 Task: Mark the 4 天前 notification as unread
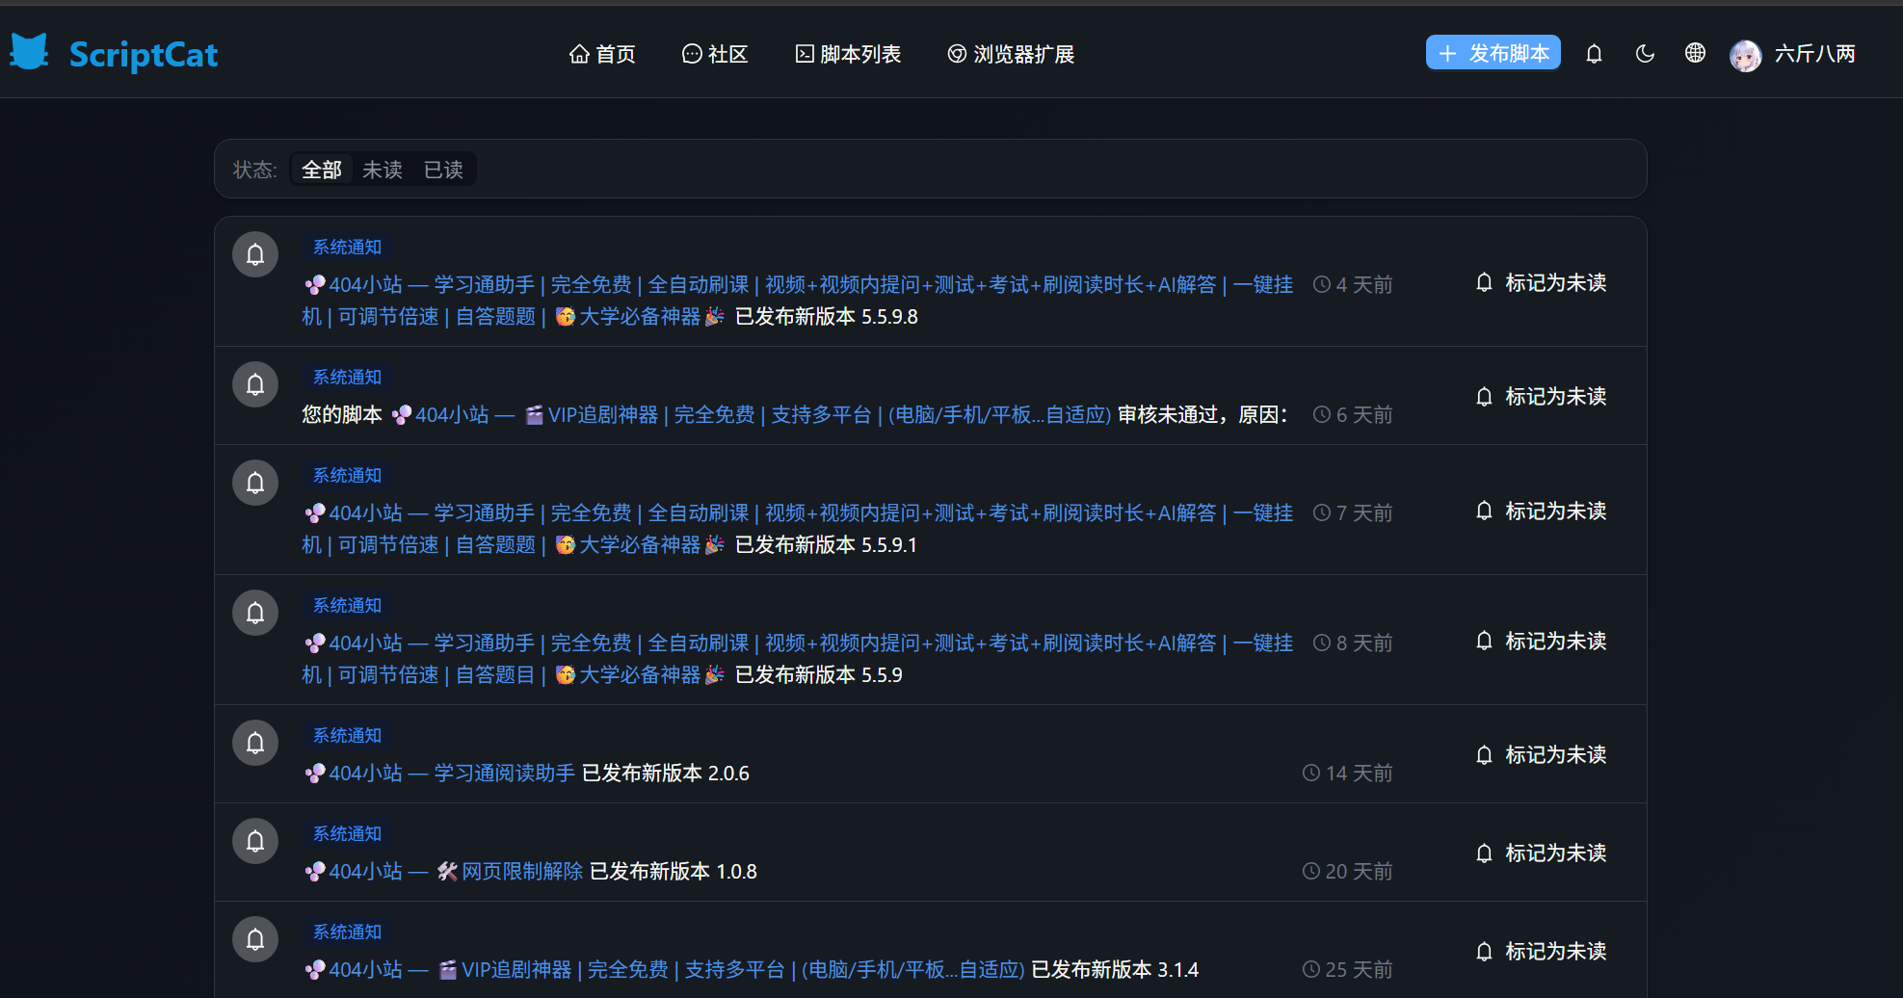click(x=1541, y=282)
